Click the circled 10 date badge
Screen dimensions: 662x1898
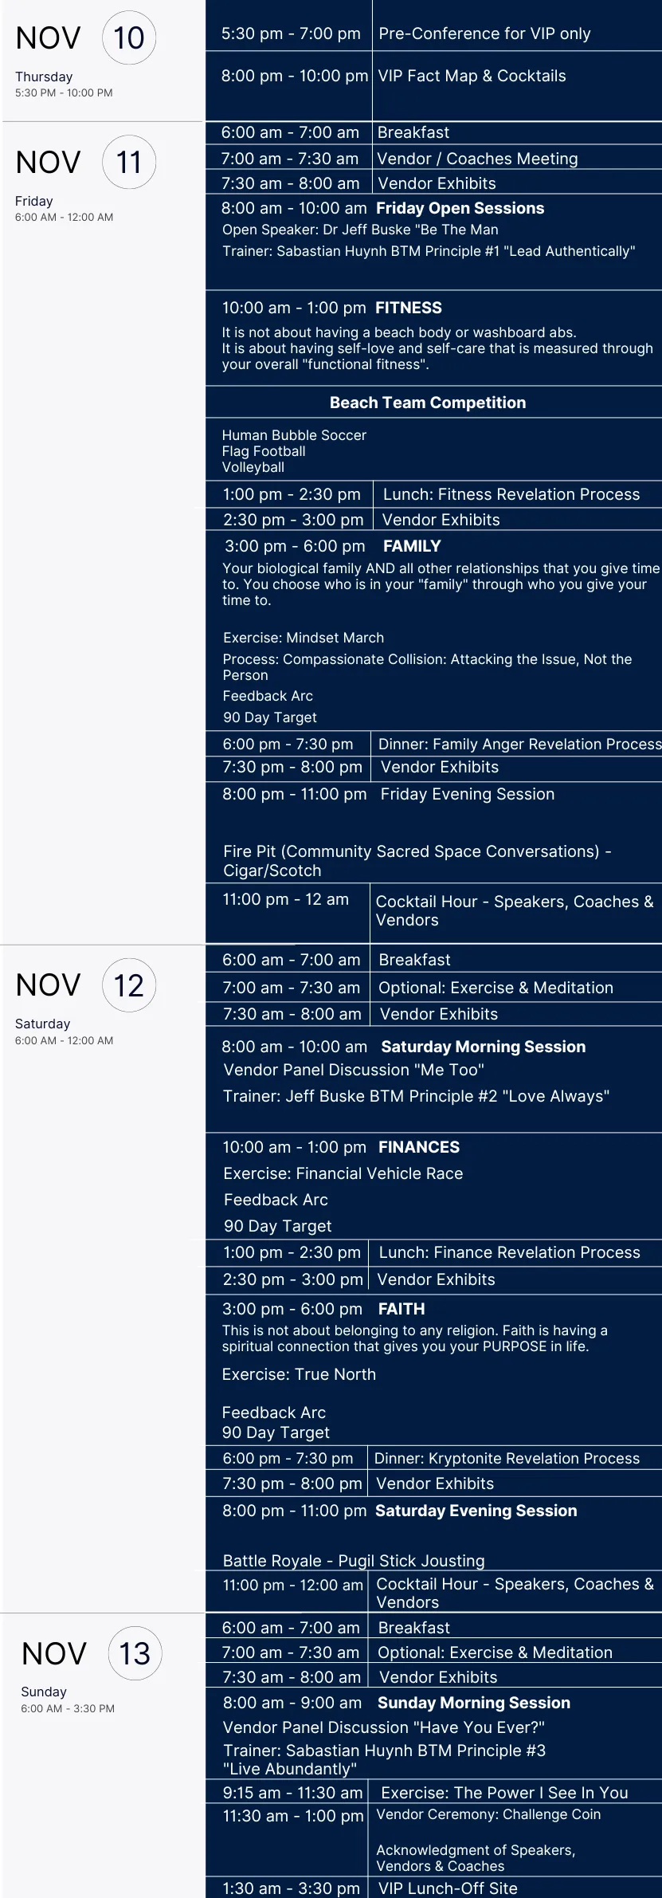[x=129, y=37]
